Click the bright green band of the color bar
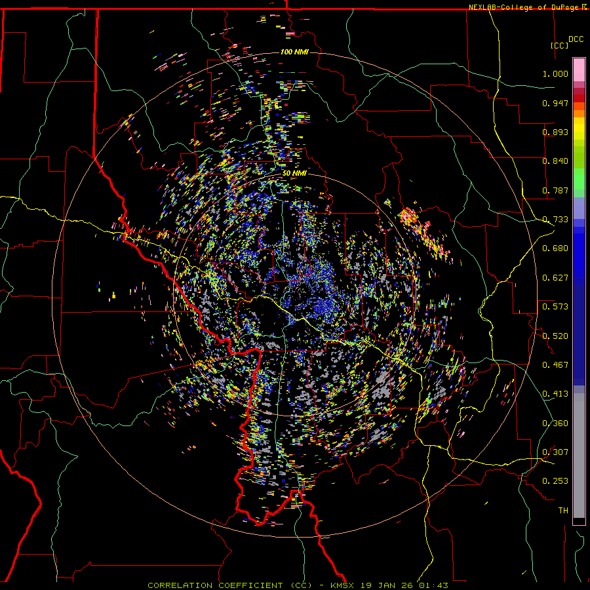Image resolution: width=590 pixels, height=590 pixels. tap(579, 179)
